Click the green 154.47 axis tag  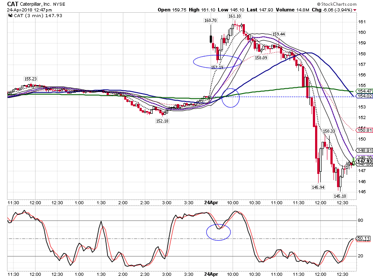coord(364,91)
